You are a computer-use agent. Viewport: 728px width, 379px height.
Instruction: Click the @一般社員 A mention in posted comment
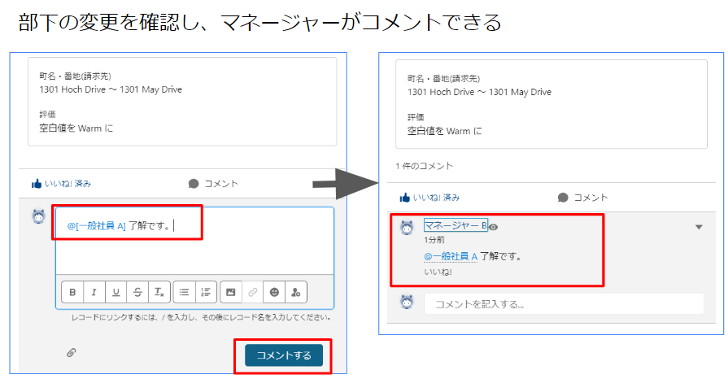450,256
